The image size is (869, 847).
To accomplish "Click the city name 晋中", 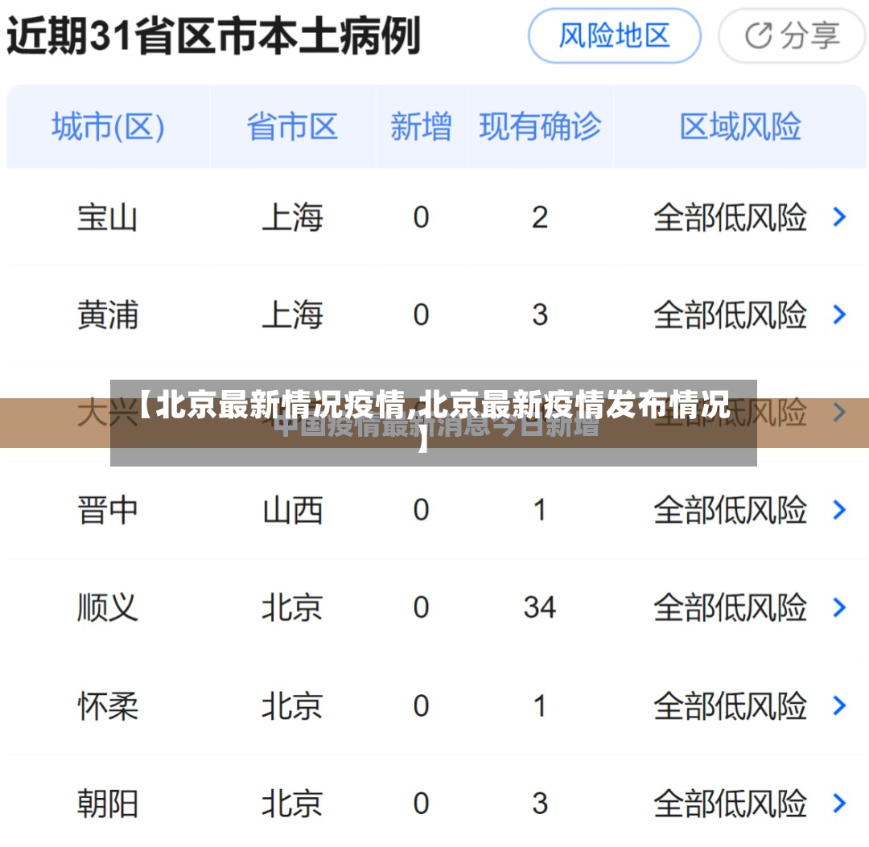I will (108, 510).
